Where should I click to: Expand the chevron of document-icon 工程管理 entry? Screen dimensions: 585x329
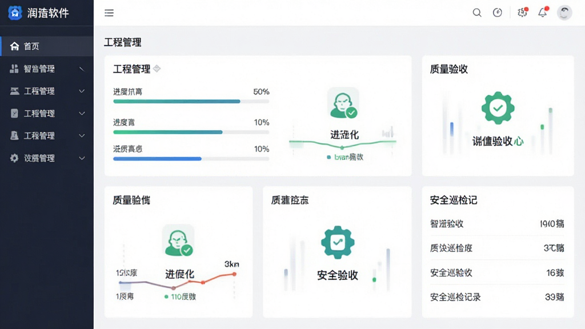[x=82, y=114]
